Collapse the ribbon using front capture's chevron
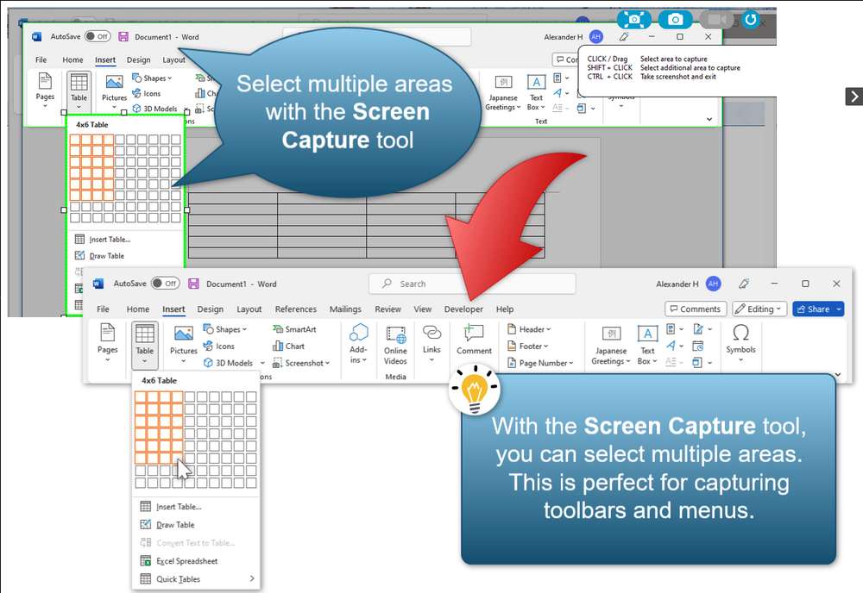Viewport: 863px width, 593px height. coord(838,375)
